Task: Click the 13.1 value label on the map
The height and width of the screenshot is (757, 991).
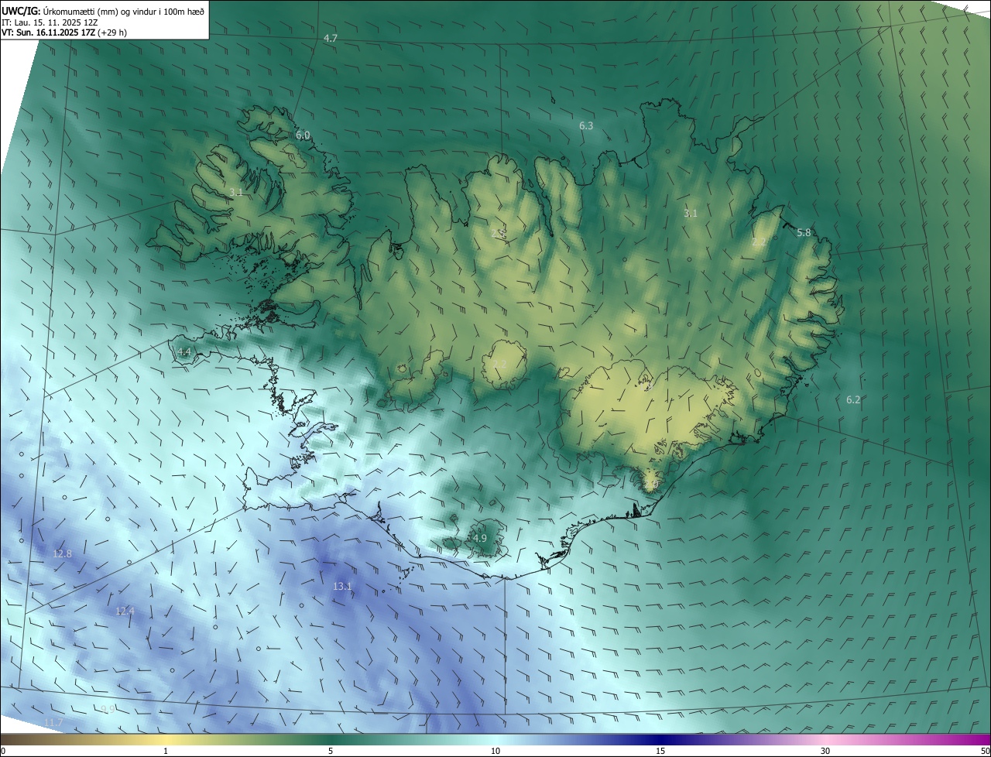Action: [342, 586]
